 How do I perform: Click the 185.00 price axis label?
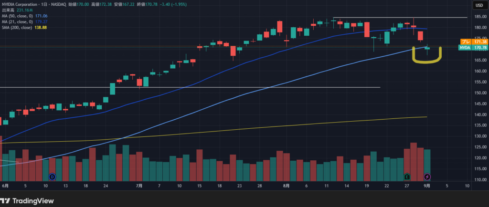[x=480, y=17]
